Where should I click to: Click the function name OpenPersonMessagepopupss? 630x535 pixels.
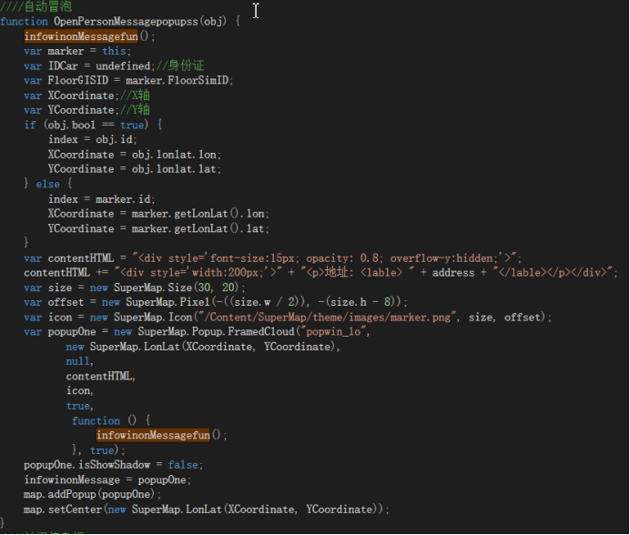(x=127, y=21)
